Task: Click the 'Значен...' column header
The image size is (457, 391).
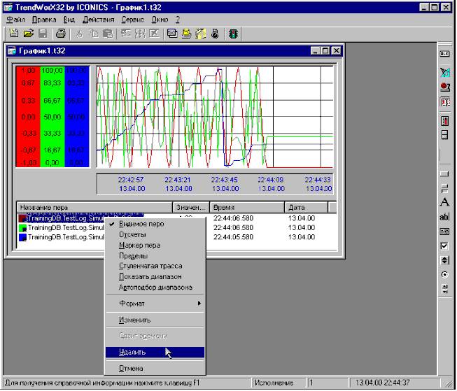Action: point(191,208)
